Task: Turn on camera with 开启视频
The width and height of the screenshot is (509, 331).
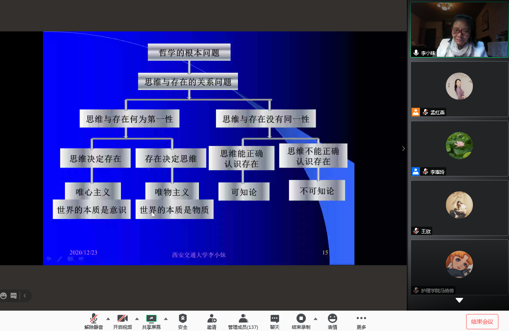Action: (122, 318)
